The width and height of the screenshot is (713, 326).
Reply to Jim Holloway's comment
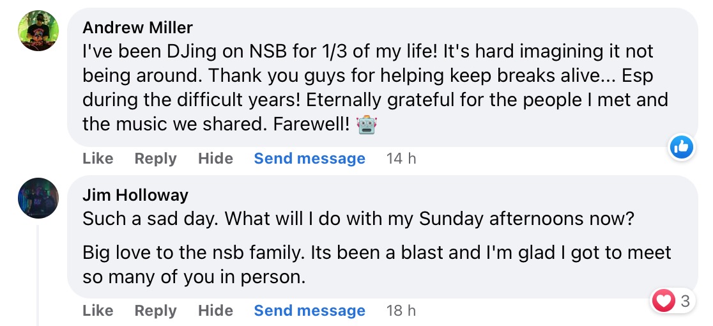155,311
